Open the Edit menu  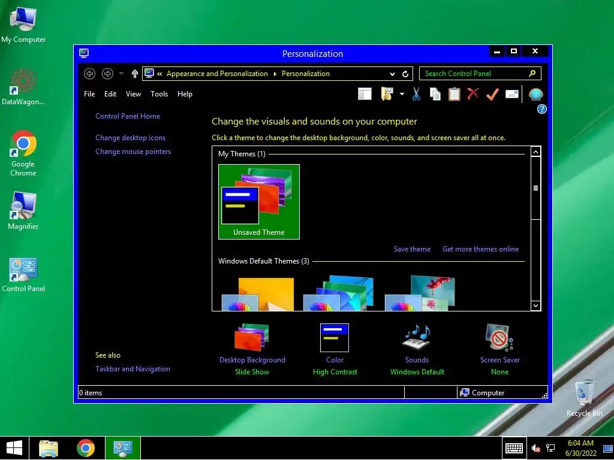(110, 94)
